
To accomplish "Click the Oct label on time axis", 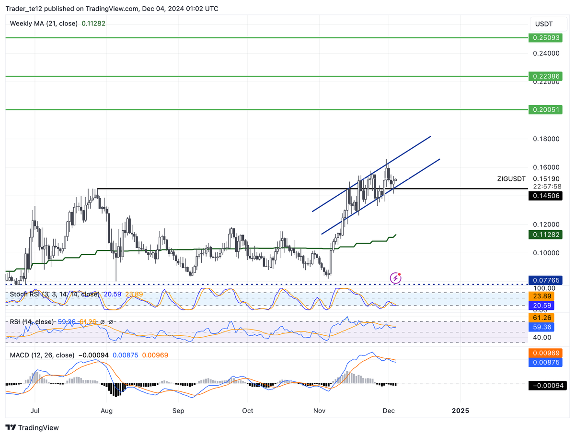I will click(247, 411).
